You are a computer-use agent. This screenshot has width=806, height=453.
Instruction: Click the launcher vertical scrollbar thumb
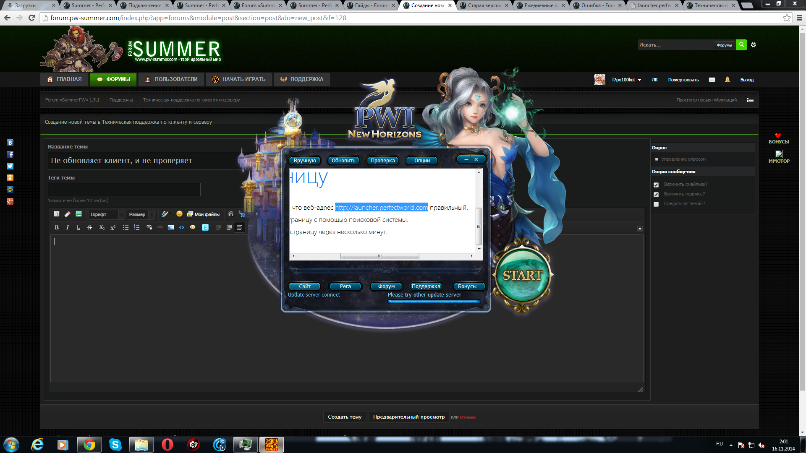point(479,226)
